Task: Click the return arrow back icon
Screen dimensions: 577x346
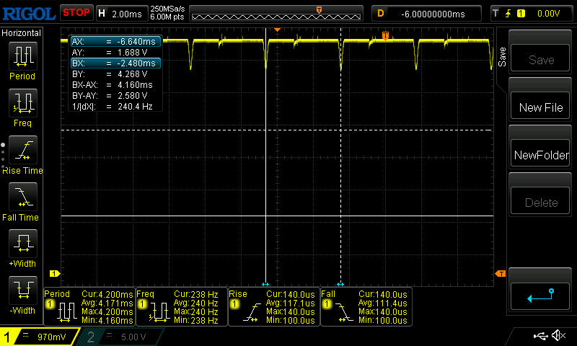Action: (541, 295)
